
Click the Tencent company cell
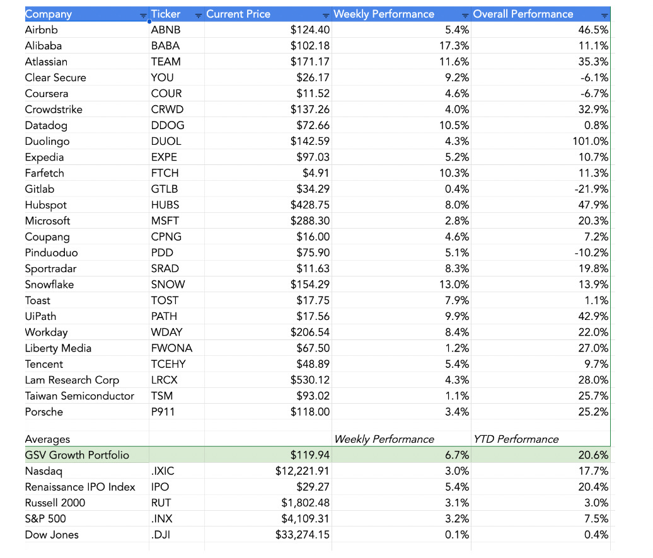(86, 364)
